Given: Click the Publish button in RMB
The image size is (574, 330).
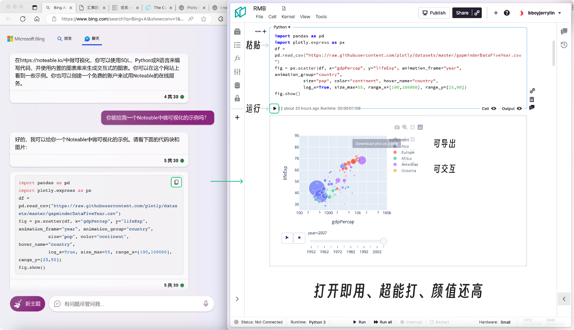Looking at the screenshot, I should [434, 13].
